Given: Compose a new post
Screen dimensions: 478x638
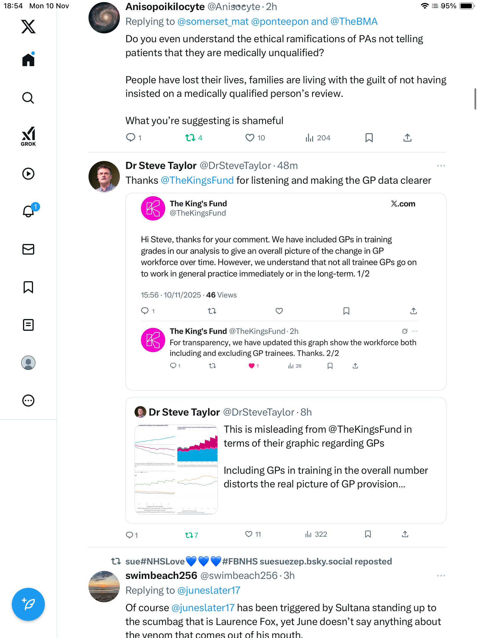Looking at the screenshot, I should [x=28, y=604].
